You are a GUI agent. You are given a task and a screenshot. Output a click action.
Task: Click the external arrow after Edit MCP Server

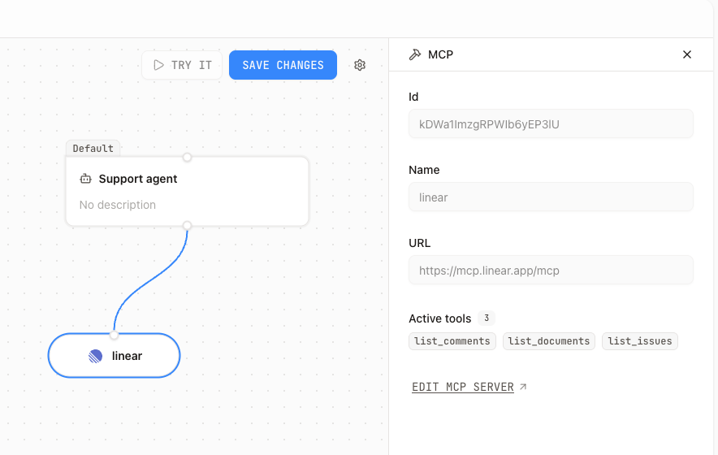click(x=523, y=387)
